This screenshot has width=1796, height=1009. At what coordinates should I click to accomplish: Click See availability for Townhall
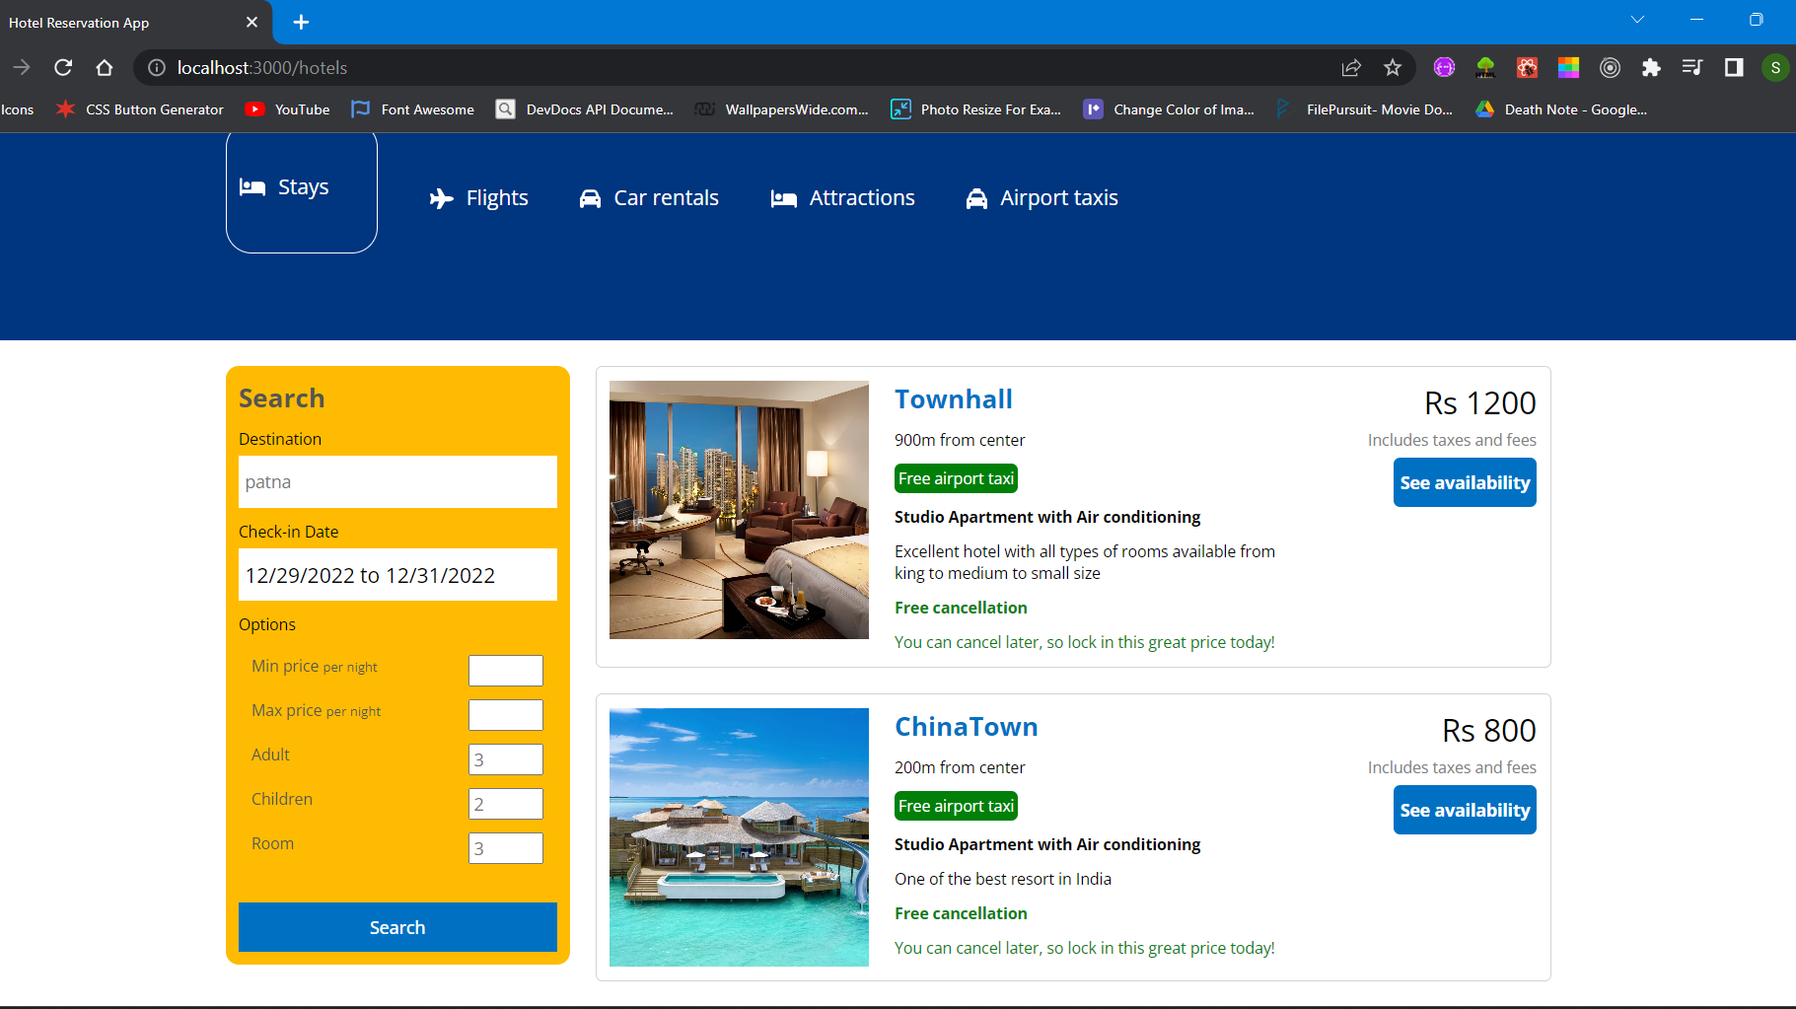coord(1464,482)
